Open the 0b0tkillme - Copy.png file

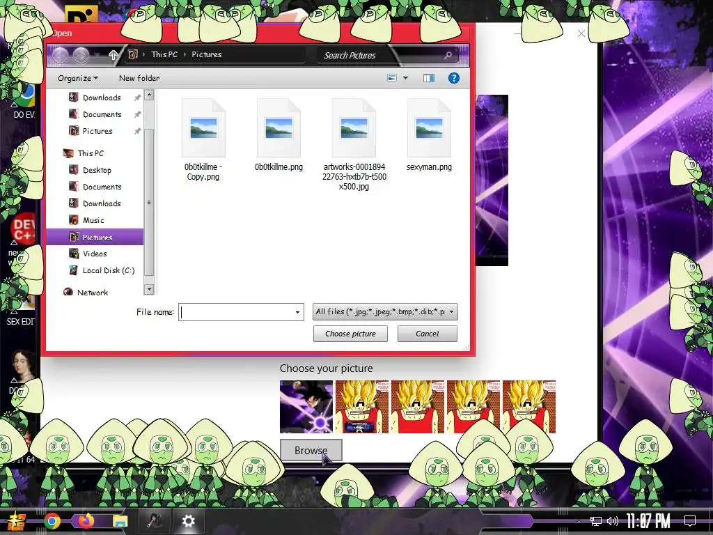click(203, 140)
